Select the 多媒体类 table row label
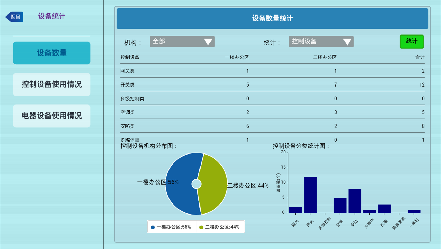The image size is (441, 249). pos(130,140)
